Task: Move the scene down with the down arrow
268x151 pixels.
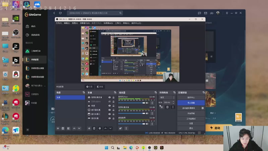Action: click(x=79, y=128)
